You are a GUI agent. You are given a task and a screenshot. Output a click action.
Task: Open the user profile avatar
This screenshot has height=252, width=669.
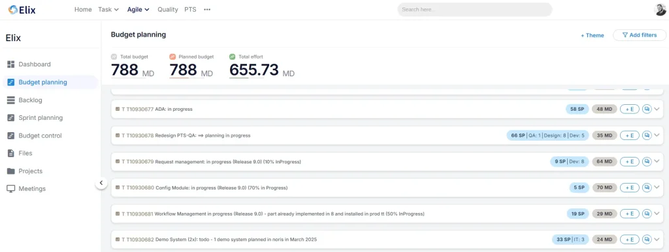click(660, 9)
